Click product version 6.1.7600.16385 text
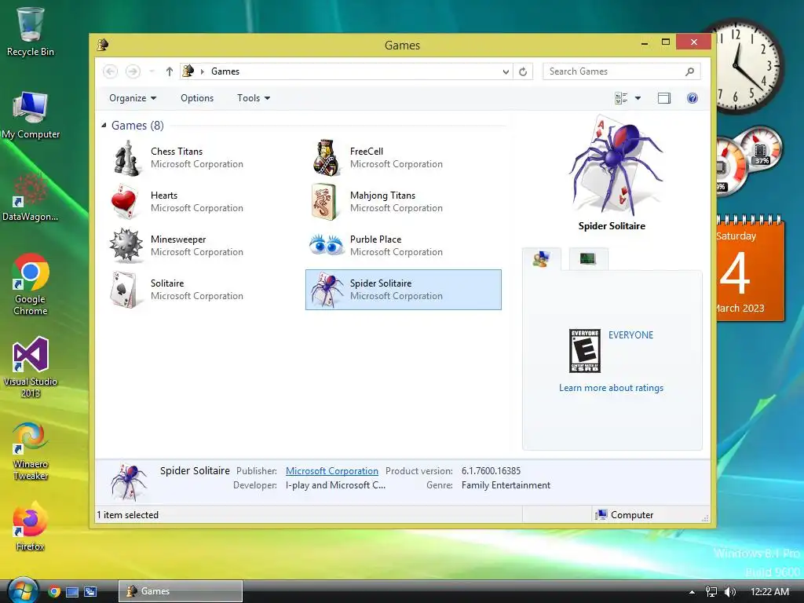The image size is (804, 603). [x=491, y=471]
